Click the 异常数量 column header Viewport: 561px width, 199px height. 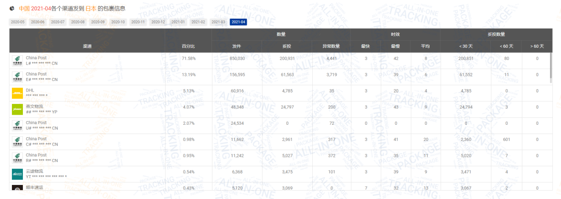pyautogui.click(x=331, y=47)
